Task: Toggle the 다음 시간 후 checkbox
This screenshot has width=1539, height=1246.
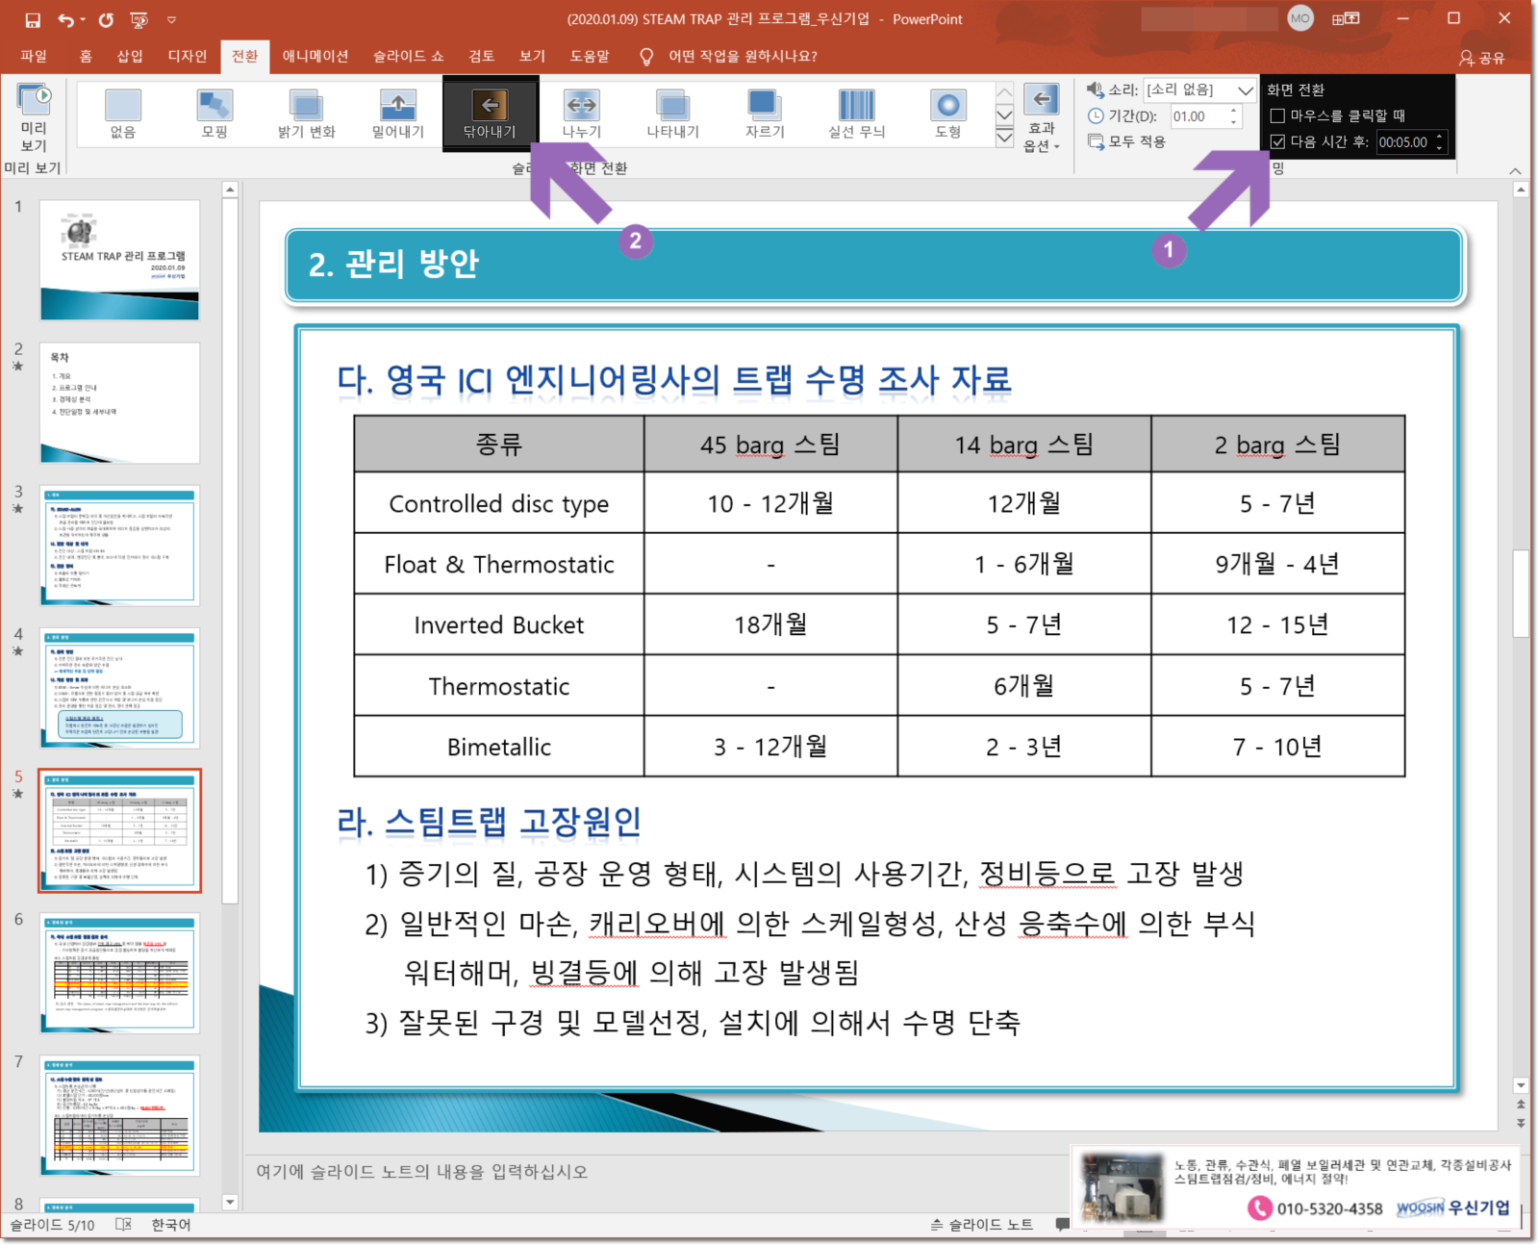Action: pos(1277,141)
